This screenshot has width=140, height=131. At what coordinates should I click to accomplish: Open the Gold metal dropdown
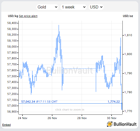click(x=47, y=7)
